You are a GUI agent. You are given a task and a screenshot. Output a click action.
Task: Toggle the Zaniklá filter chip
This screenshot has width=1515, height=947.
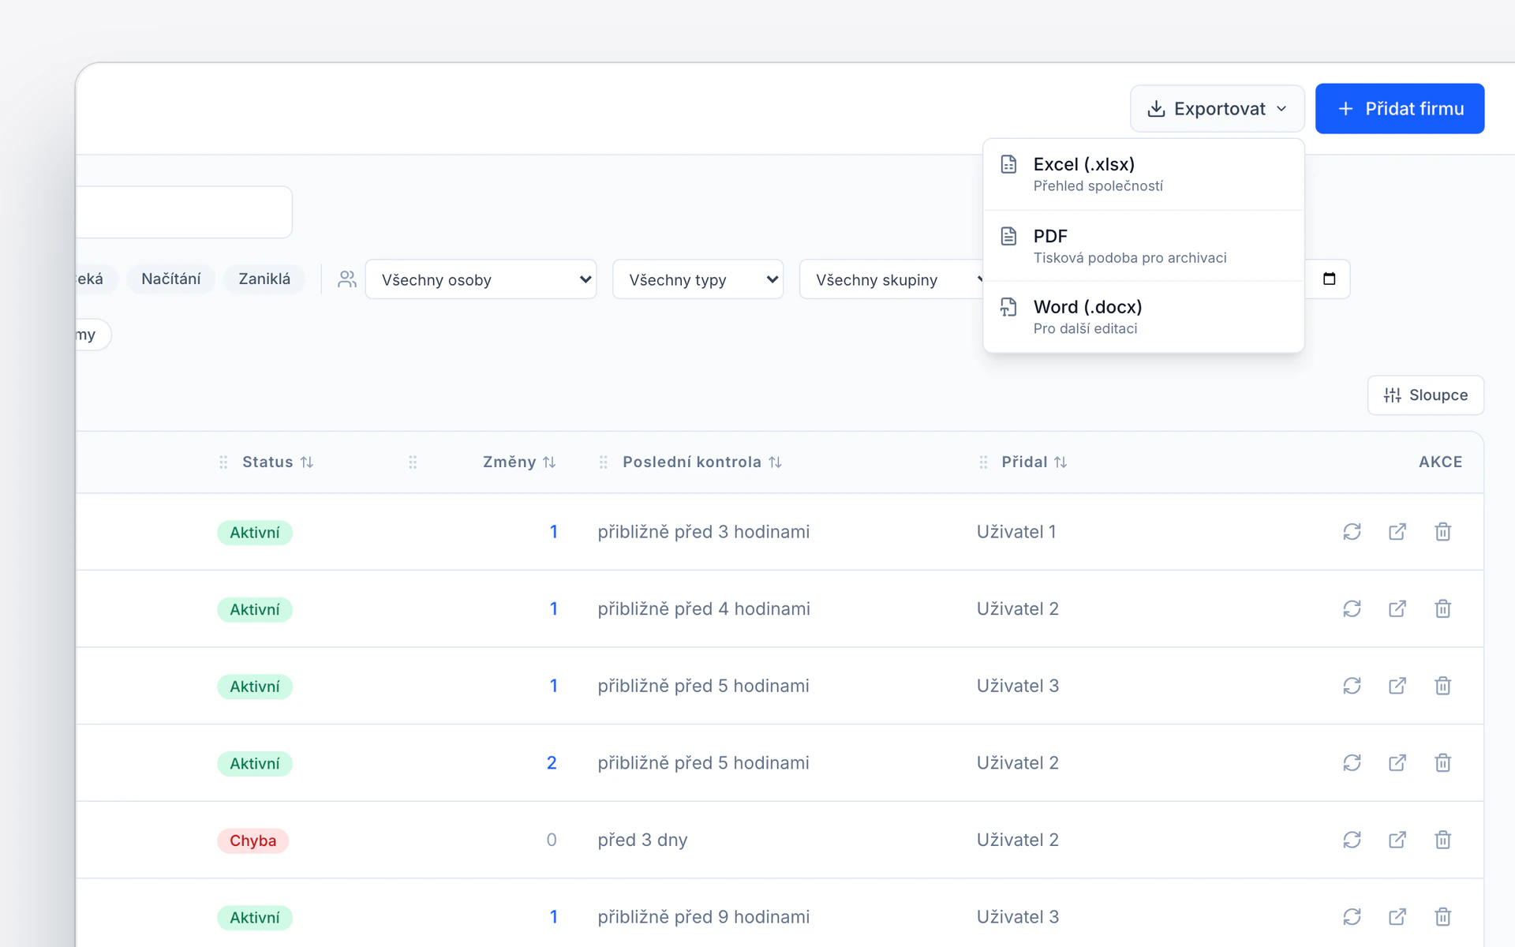(x=264, y=279)
